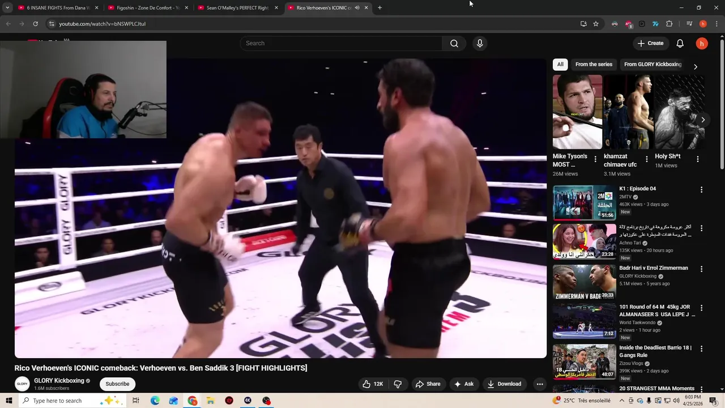Image resolution: width=725 pixels, height=408 pixels.
Task: Reload the YouTube page
Action: click(x=35, y=24)
